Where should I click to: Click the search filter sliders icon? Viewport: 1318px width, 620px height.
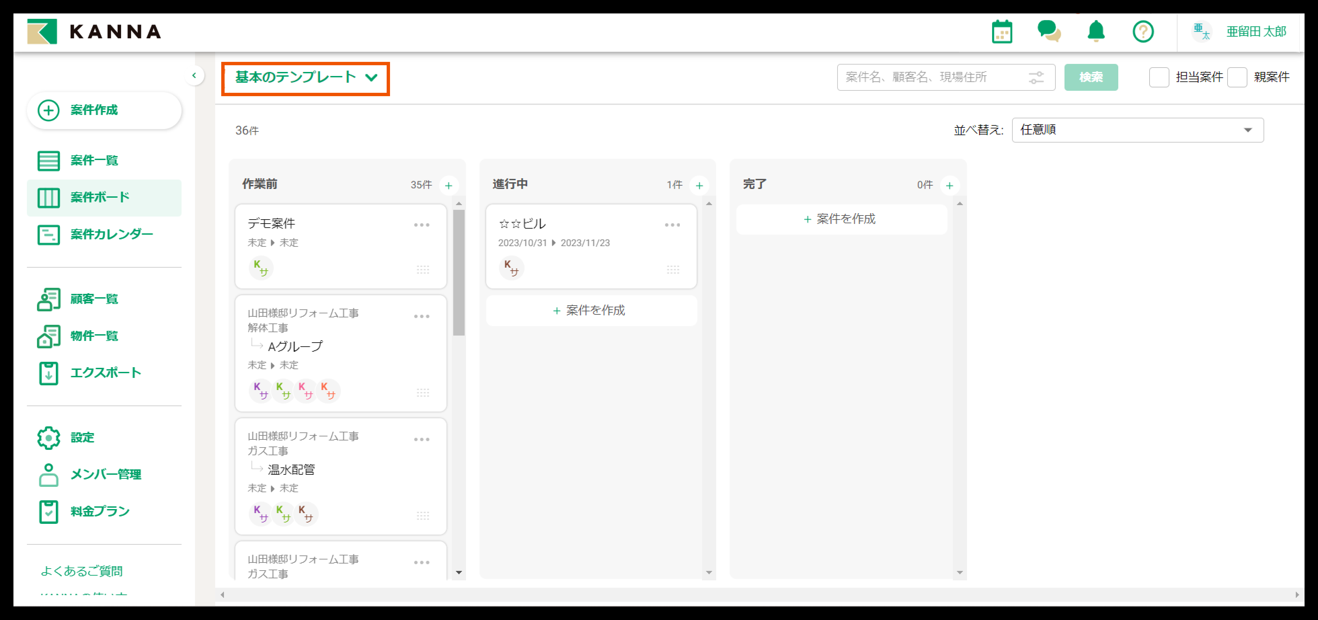pyautogui.click(x=1036, y=77)
